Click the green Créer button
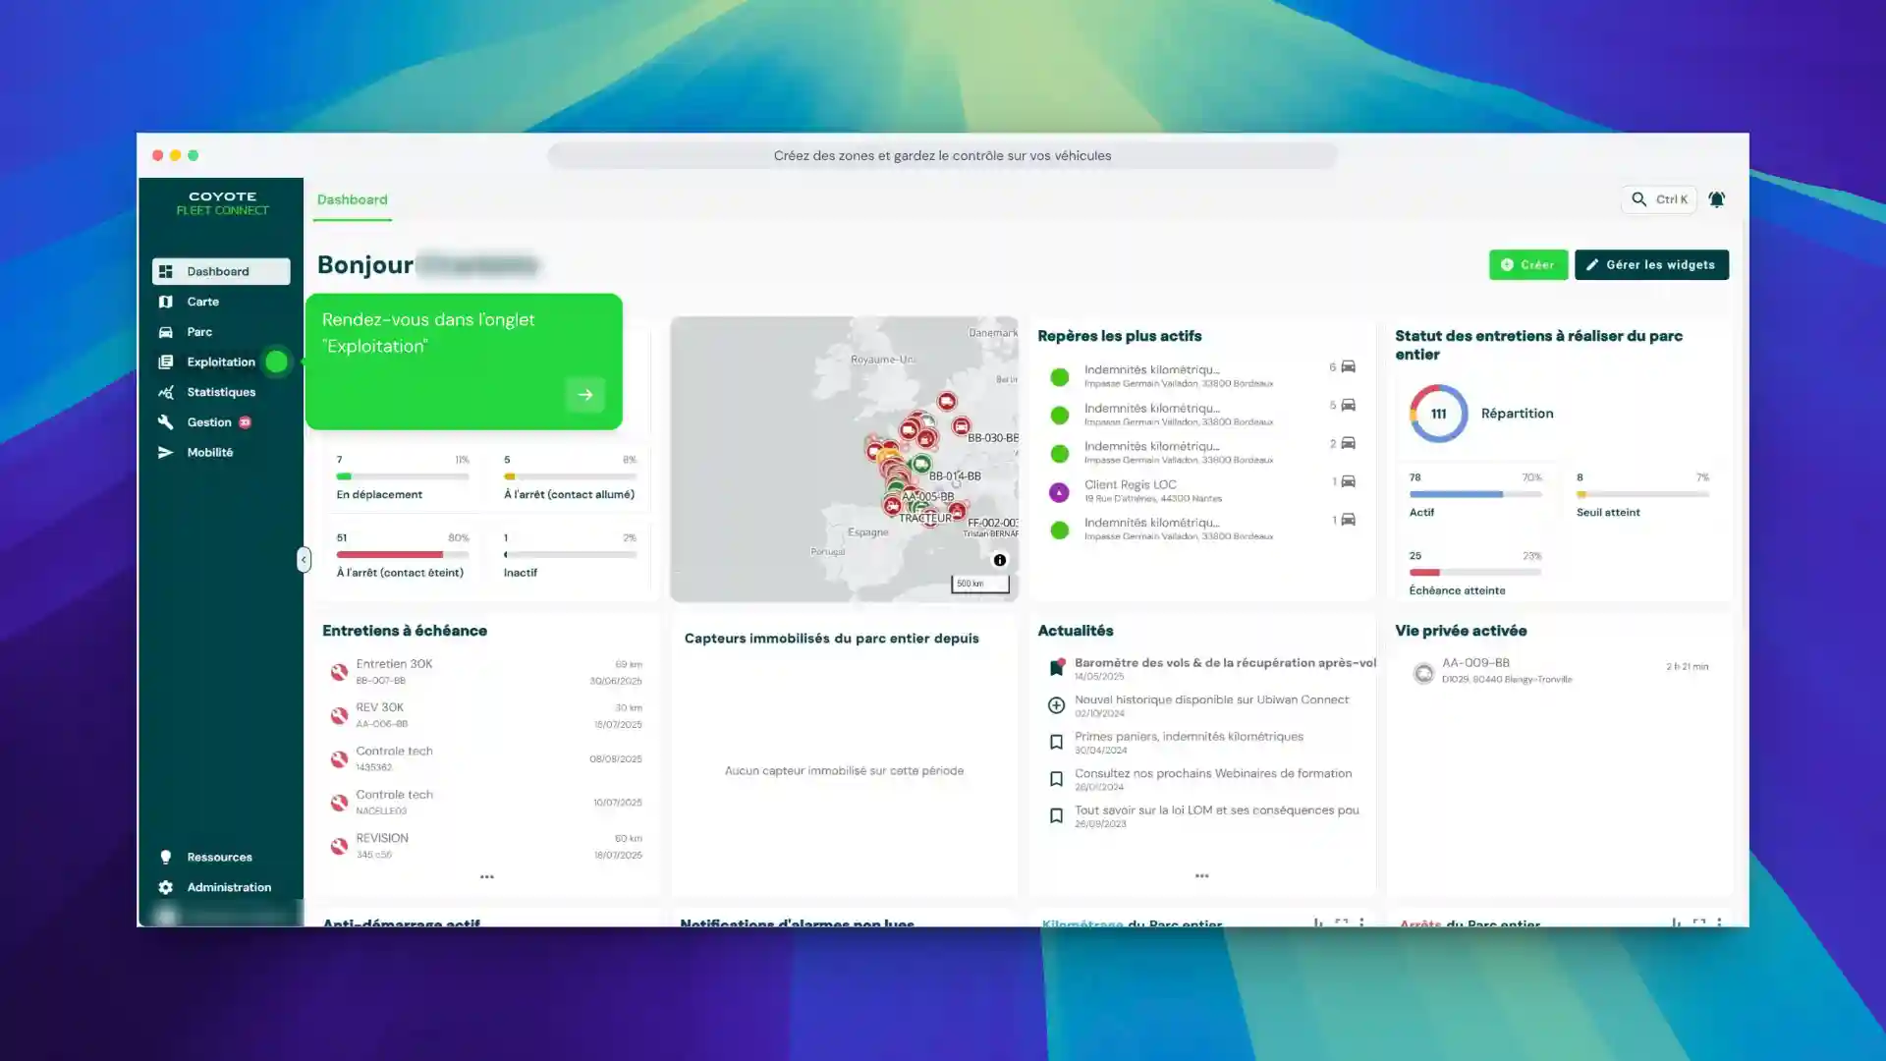Screen dimensions: 1886x1061 click(1527, 265)
